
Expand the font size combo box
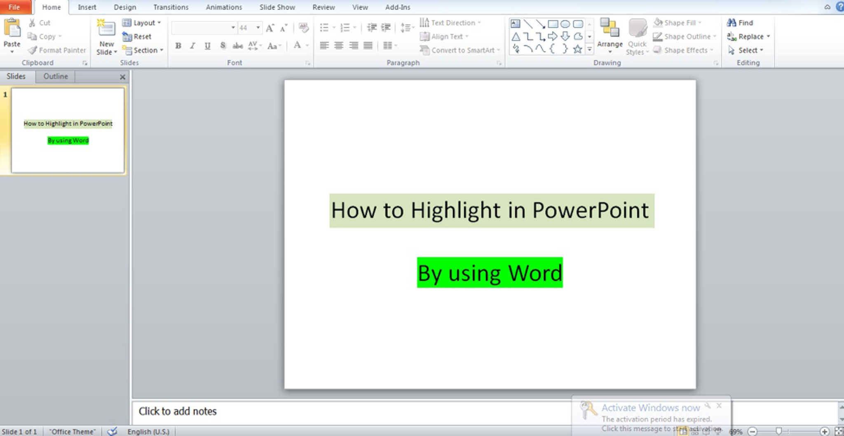(x=258, y=28)
